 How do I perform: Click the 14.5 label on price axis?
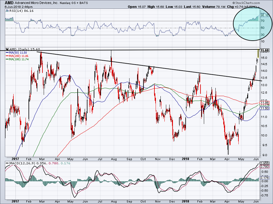click(x=264, y=64)
